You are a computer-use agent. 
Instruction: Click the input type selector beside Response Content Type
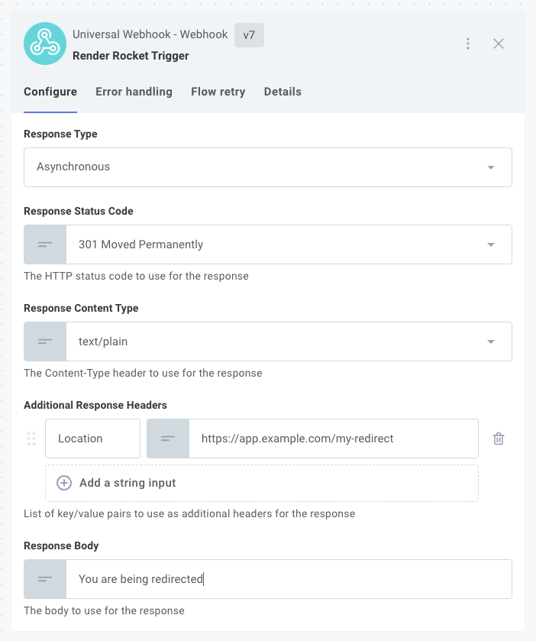tap(45, 341)
